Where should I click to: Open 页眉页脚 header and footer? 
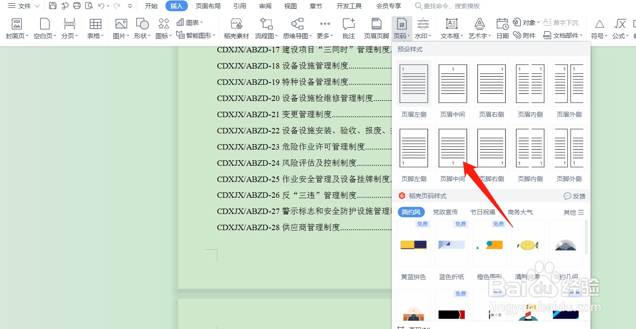click(377, 29)
